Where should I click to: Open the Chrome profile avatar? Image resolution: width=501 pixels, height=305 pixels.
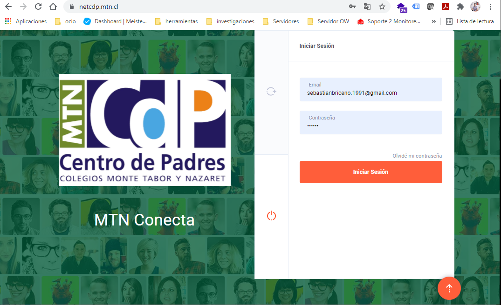click(x=475, y=7)
